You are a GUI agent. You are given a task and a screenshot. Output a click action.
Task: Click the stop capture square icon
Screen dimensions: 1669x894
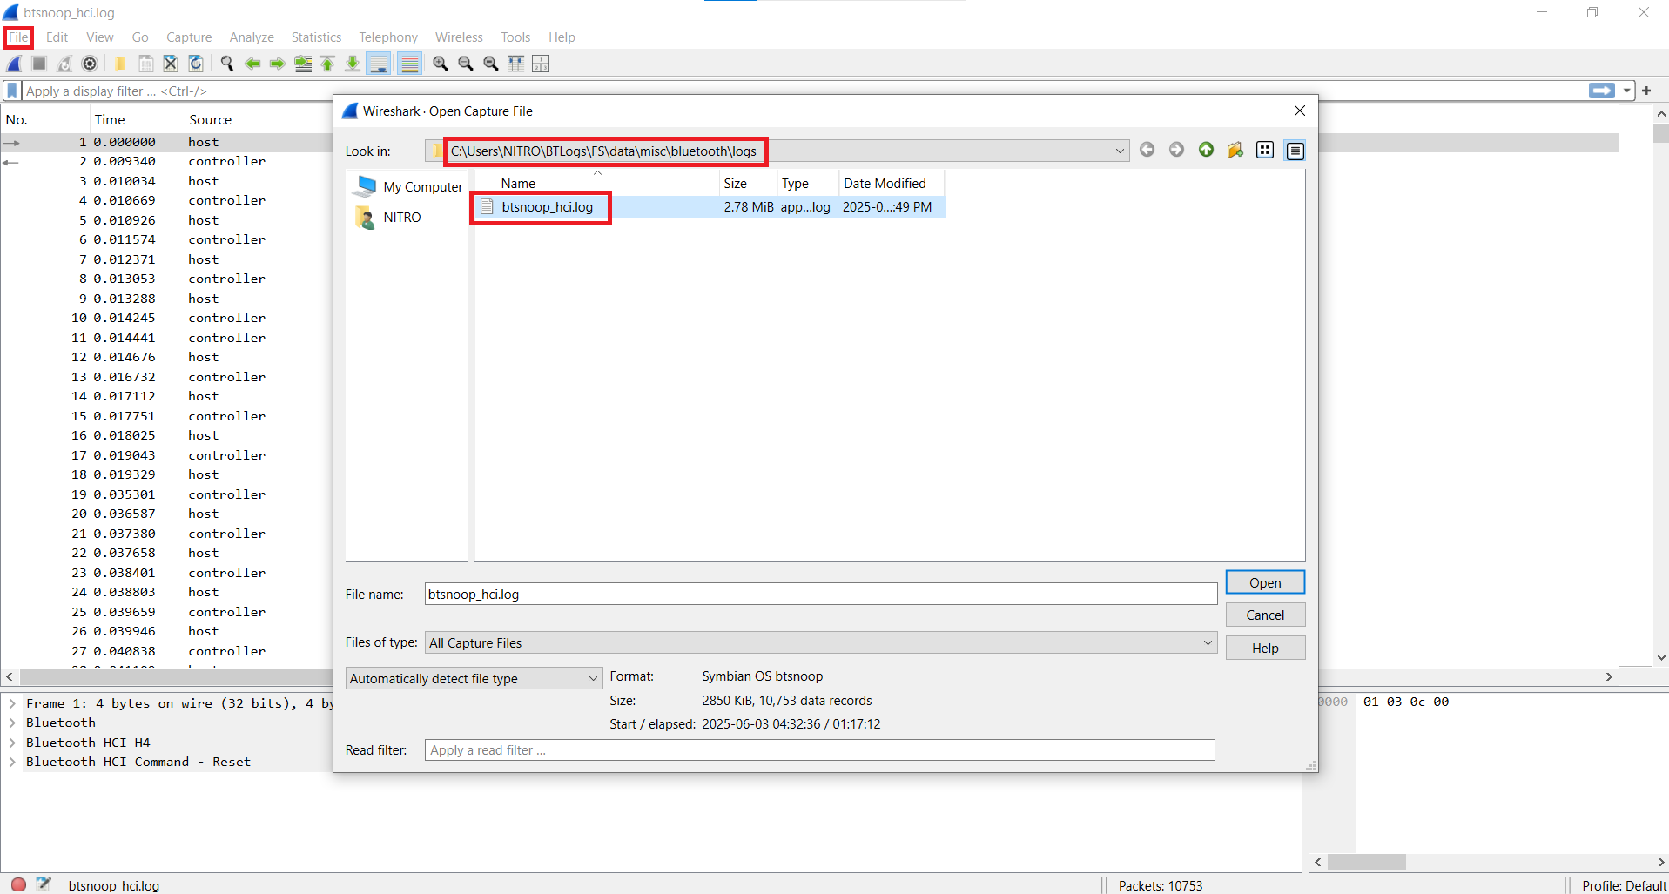tap(39, 64)
